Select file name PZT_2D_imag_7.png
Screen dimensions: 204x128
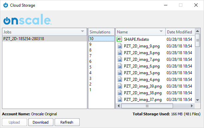[x=142, y=59]
